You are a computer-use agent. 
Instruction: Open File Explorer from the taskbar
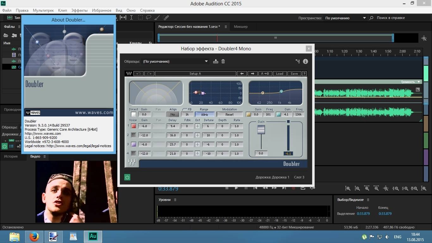click(x=15, y=237)
